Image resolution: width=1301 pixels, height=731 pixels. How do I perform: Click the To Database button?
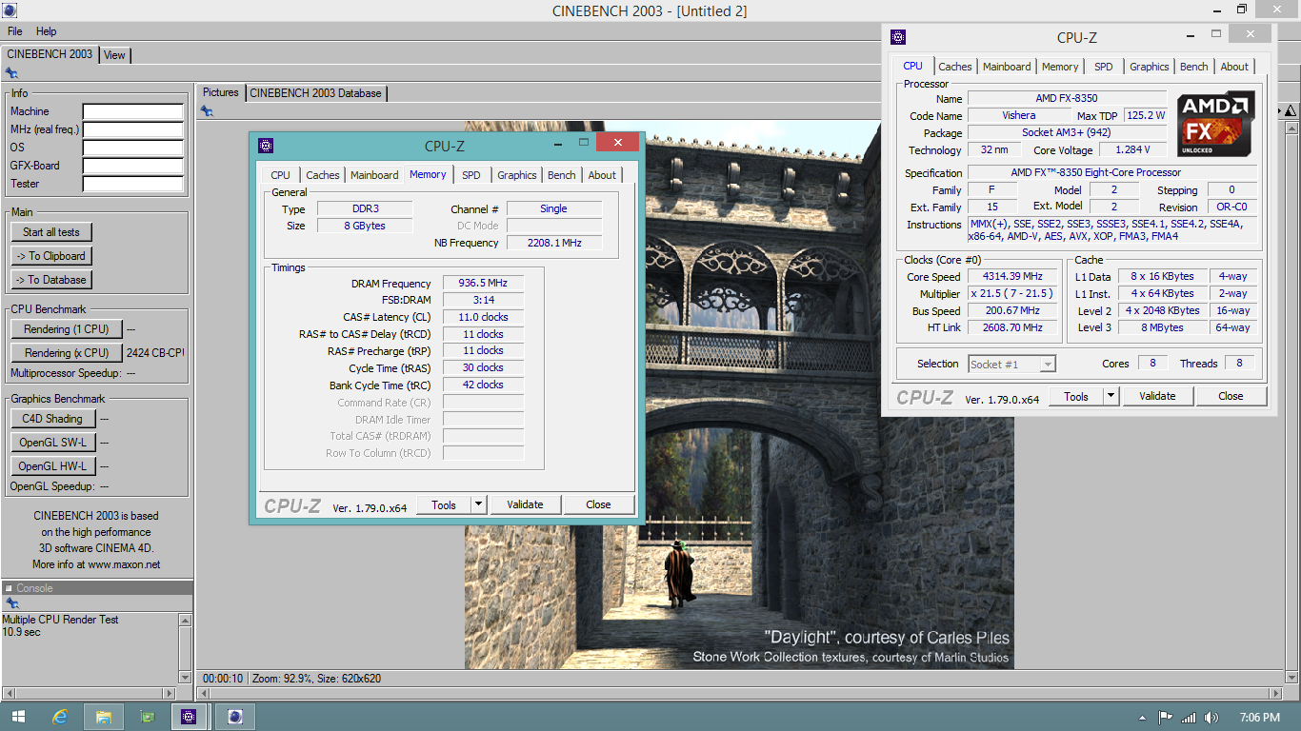tap(51, 280)
